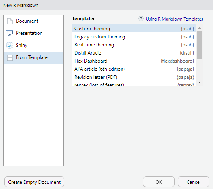The width and height of the screenshot is (213, 189).
Task: Select the From Template category label
Action: (32, 57)
